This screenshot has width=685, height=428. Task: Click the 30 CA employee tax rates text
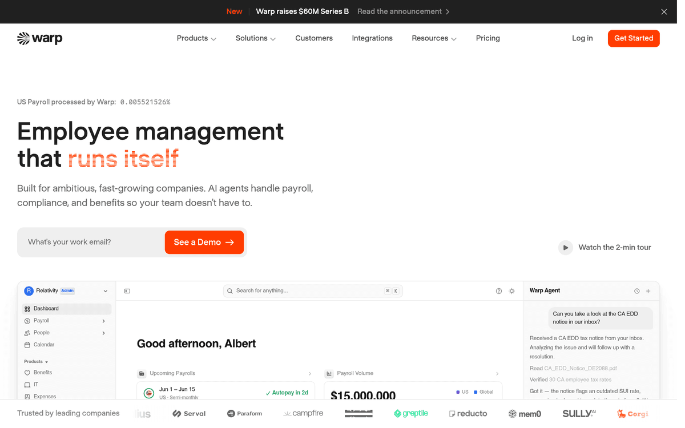tap(580, 379)
